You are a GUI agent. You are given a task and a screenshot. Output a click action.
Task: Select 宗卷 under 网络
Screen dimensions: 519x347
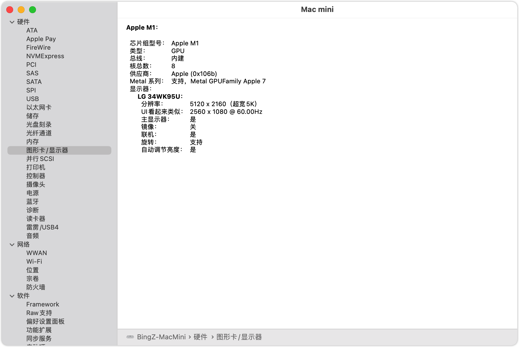[33, 279]
